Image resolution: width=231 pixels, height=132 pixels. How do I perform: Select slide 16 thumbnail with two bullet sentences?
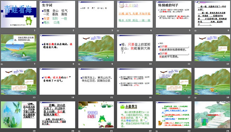135,81
